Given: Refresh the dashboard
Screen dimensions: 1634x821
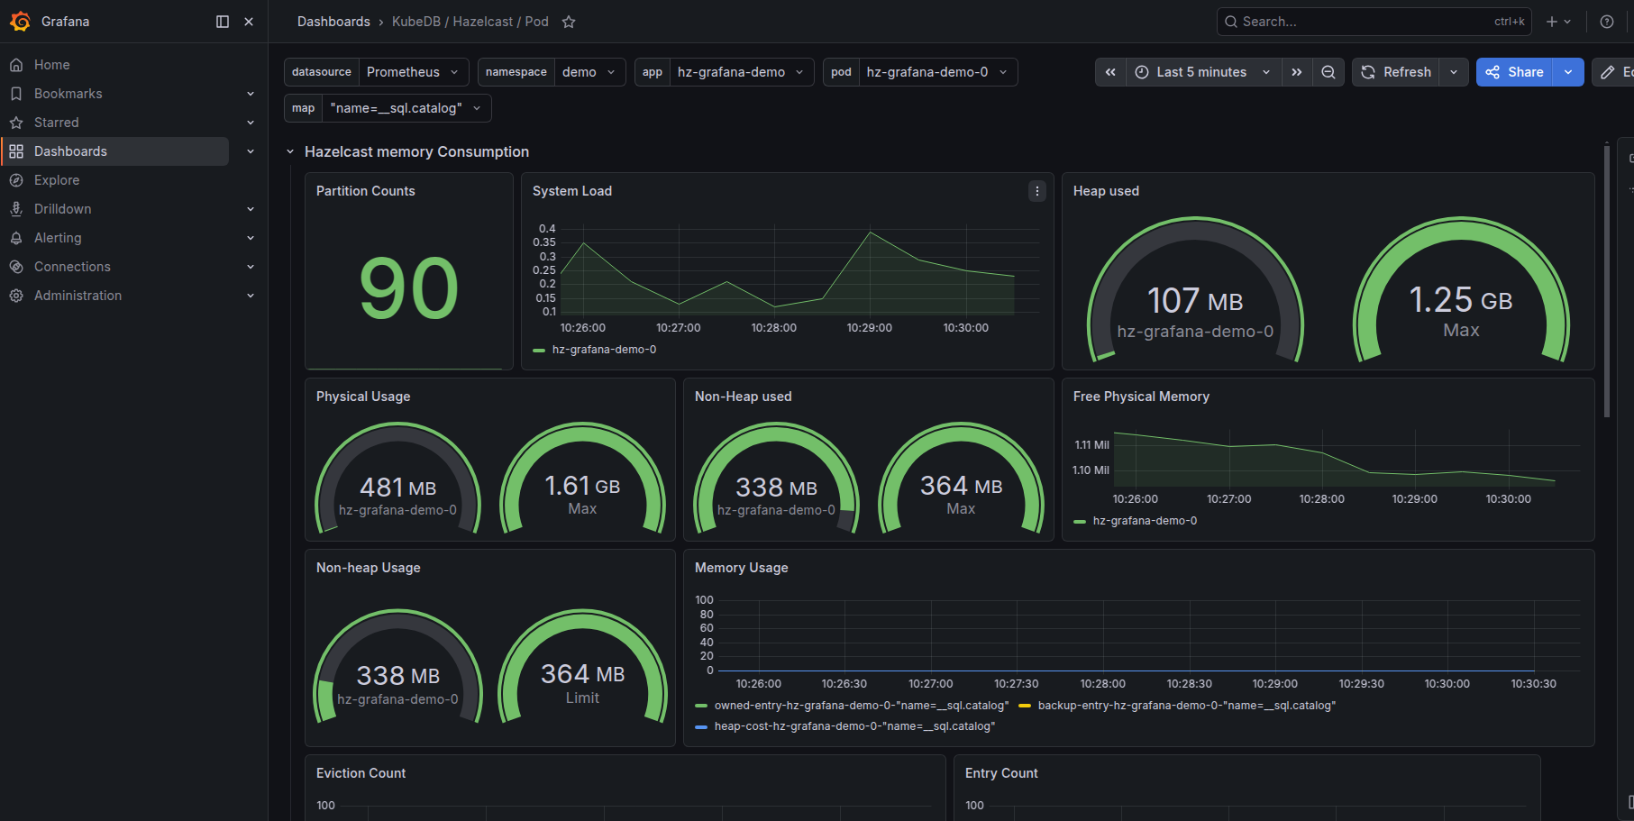Looking at the screenshot, I should coord(1396,72).
